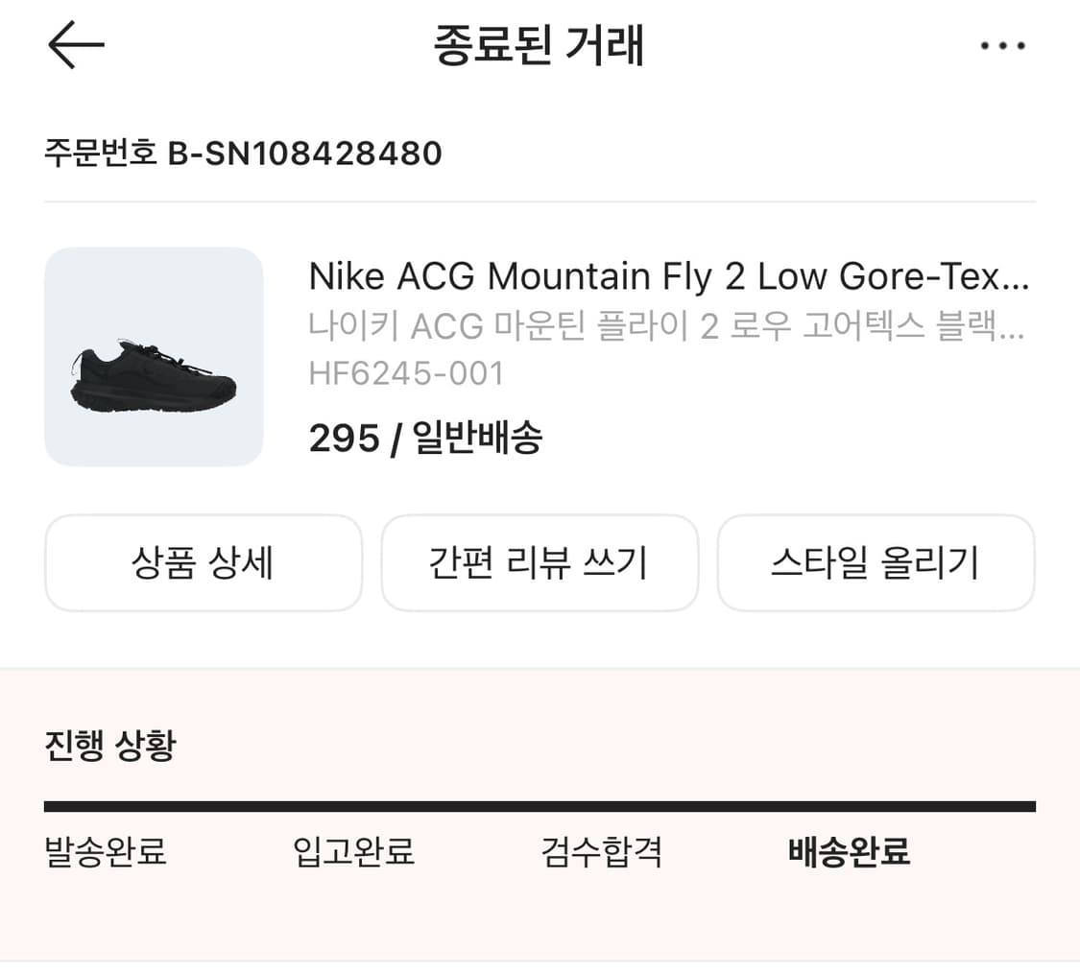Select the 발송완료 progress step
Screen dimensions: 1080x974
[106, 851]
